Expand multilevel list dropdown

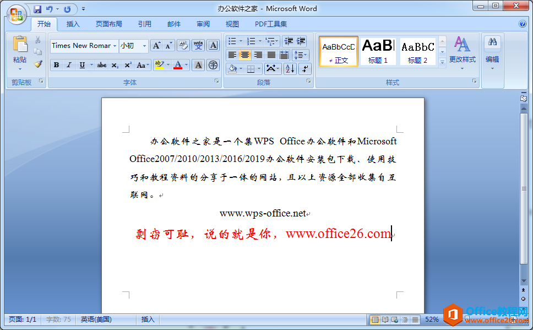click(x=277, y=41)
